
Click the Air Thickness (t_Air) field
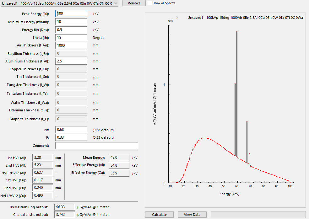point(71,45)
